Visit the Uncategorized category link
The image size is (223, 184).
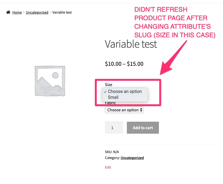pyautogui.click(x=132, y=158)
